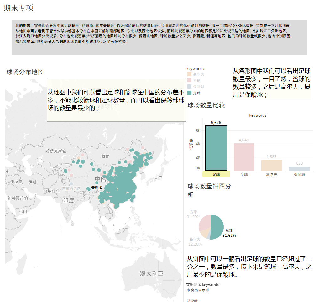Click the 篮球 31.29% pie slice
The height and width of the screenshot is (302, 318).
point(204,222)
